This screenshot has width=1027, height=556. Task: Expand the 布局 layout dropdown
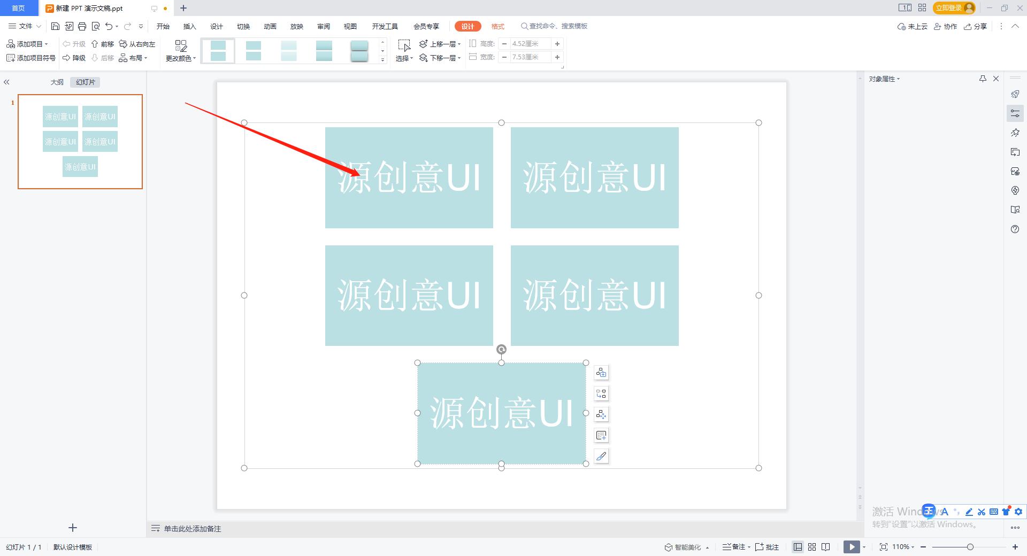[x=133, y=58]
